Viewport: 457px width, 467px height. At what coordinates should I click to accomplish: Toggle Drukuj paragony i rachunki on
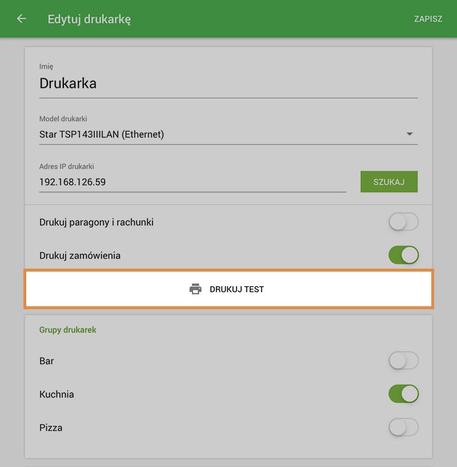[403, 222]
